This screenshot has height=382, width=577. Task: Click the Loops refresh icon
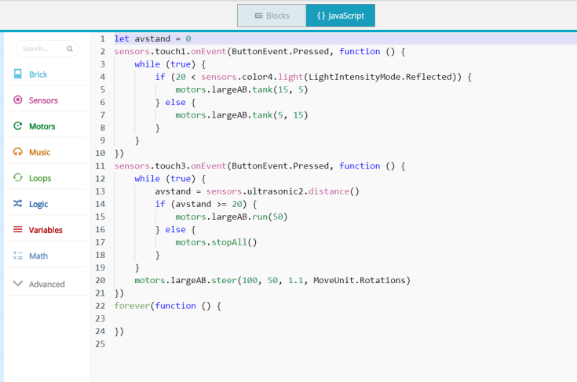point(17,177)
